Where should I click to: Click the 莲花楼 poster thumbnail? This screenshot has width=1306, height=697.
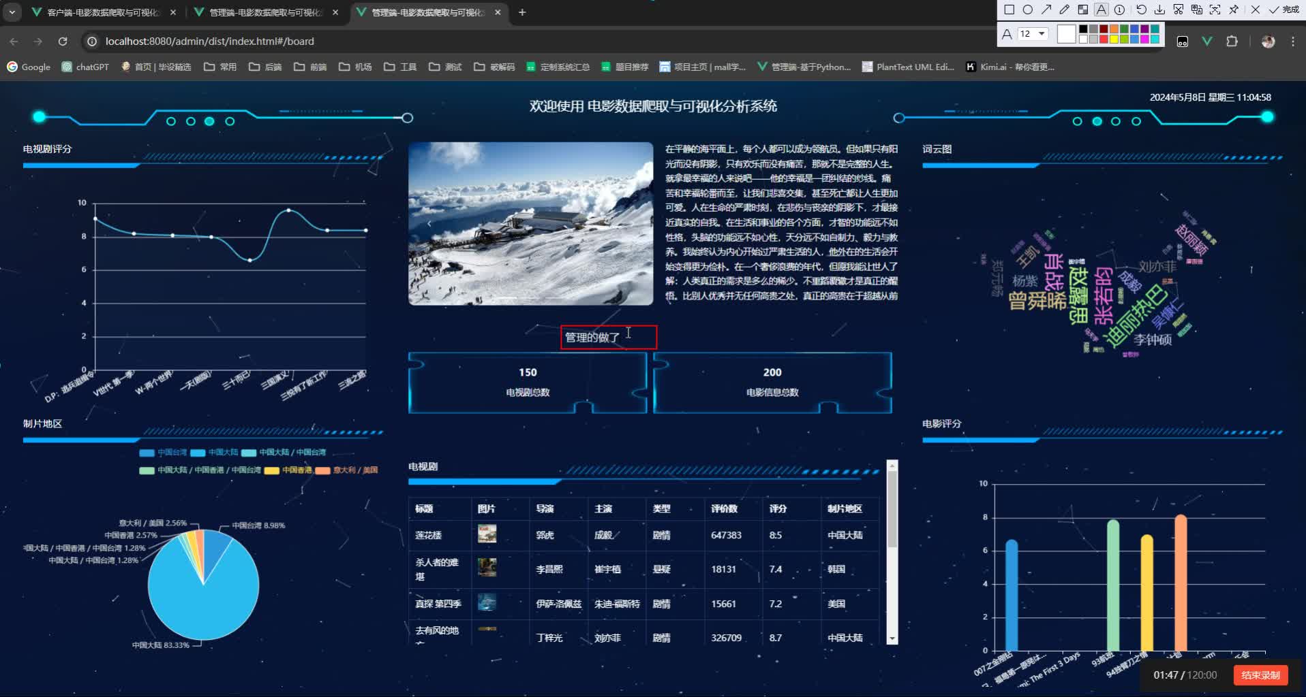[x=487, y=534]
